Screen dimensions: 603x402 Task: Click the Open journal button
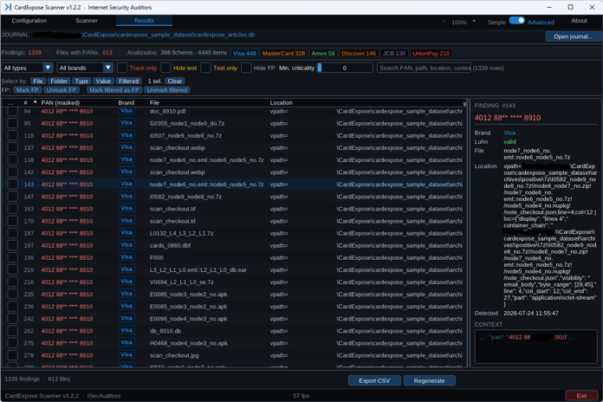(573, 36)
